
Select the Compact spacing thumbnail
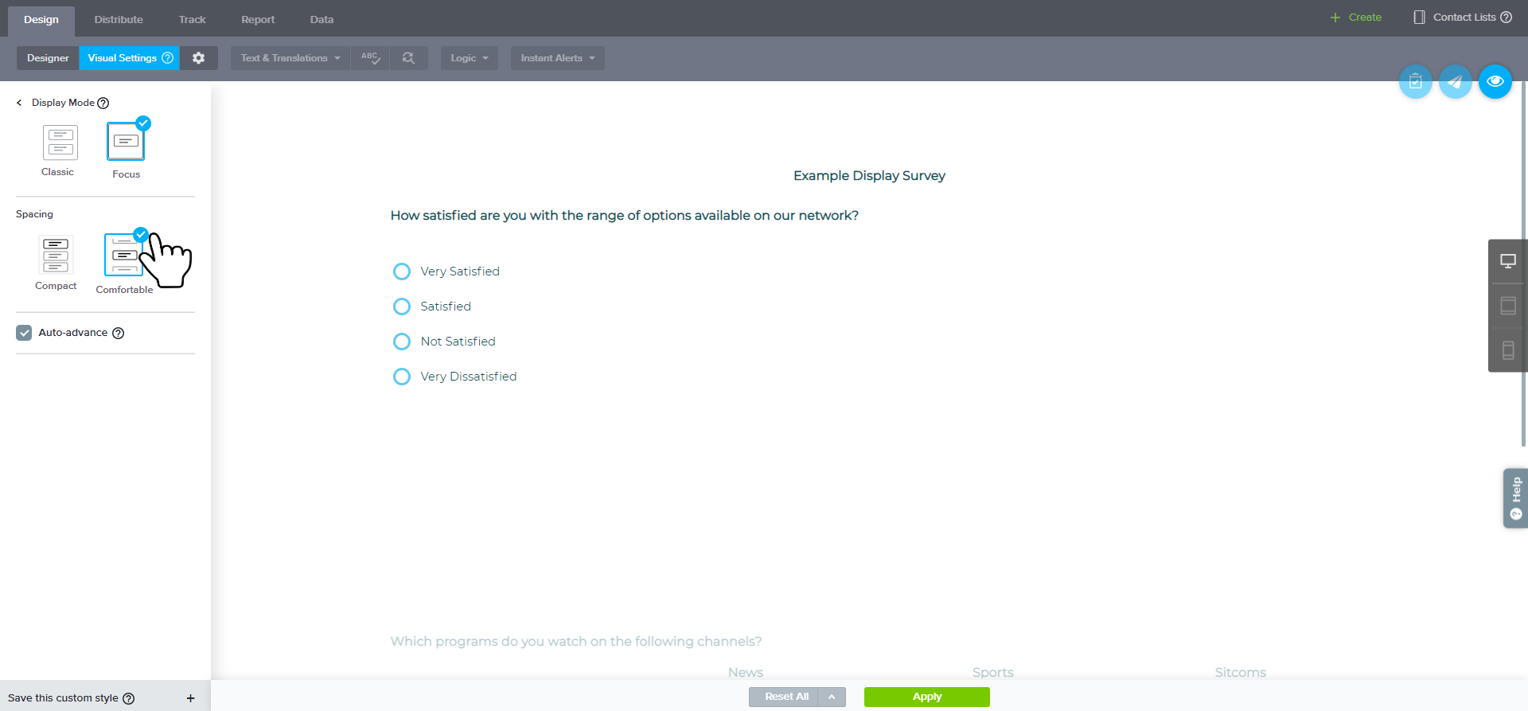pyautogui.click(x=56, y=256)
